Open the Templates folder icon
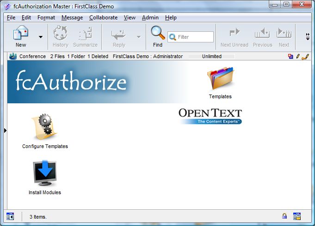315x226 pixels. [x=220, y=79]
